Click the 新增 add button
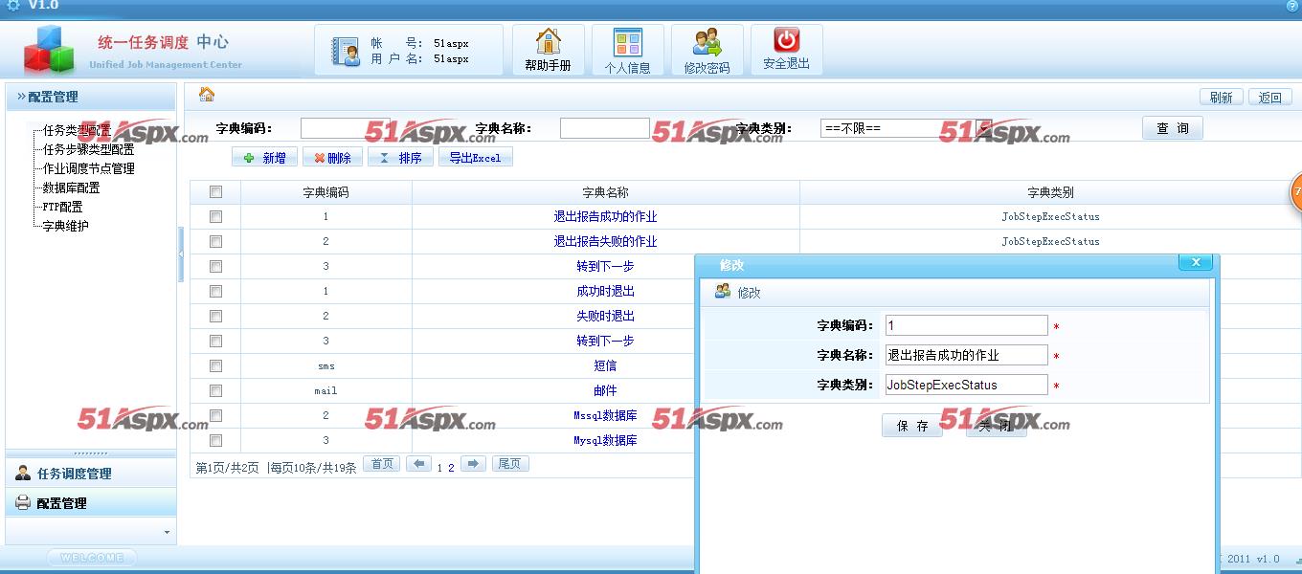The width and height of the screenshot is (1302, 574). pos(264,158)
